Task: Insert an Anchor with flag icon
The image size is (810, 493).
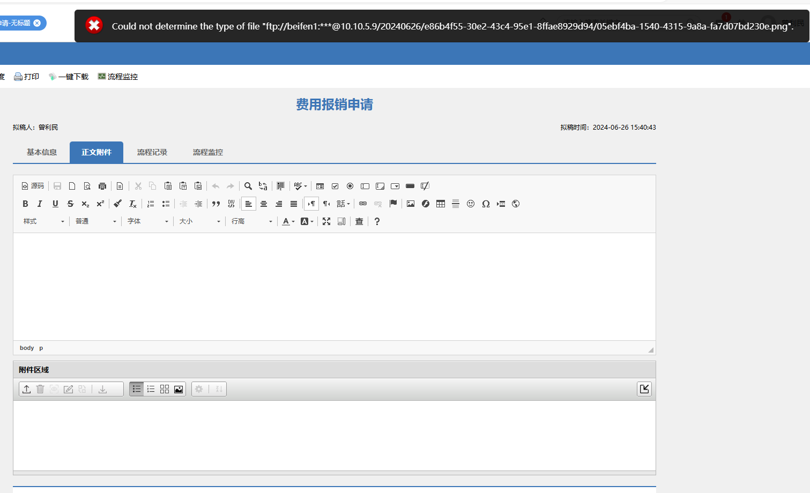Action: [x=393, y=204]
